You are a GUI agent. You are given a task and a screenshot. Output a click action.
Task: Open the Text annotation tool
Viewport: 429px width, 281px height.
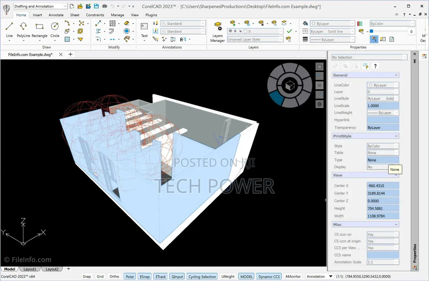[144, 30]
